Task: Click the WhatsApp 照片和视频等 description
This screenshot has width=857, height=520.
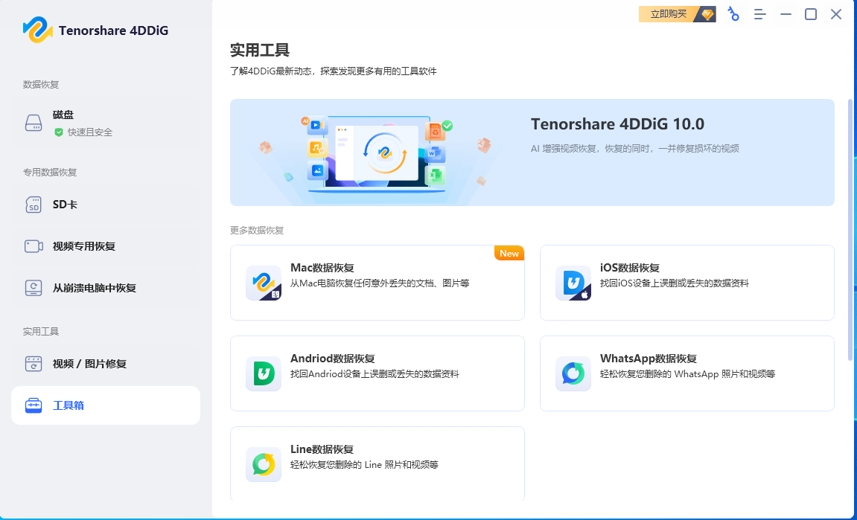Action: [687, 374]
